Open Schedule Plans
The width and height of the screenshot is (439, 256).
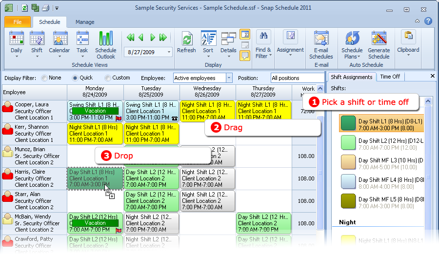point(352,45)
